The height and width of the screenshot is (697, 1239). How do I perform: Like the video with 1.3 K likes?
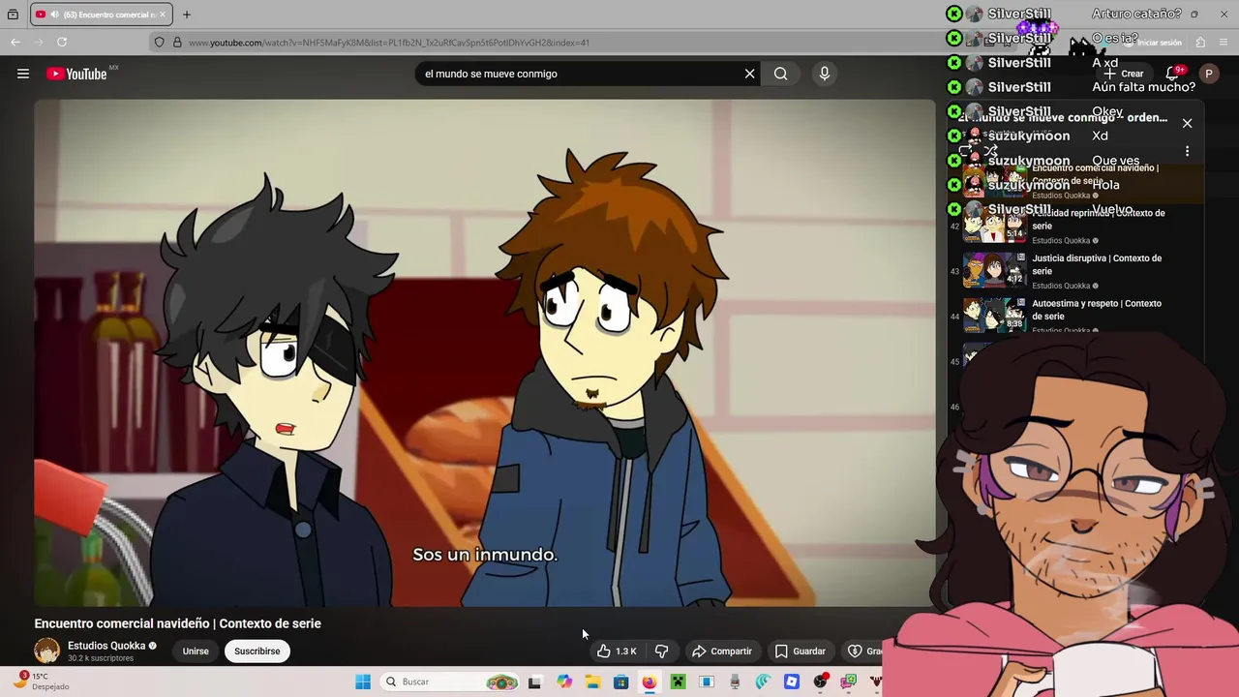coord(617,652)
